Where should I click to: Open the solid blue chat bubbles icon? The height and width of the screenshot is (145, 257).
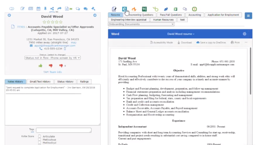[x=85, y=9]
